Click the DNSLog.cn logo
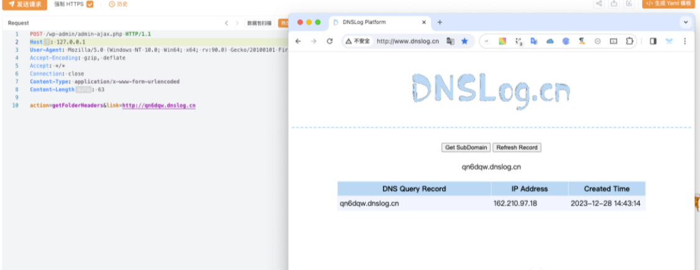Viewport: 700px width, 270px height. pos(491,92)
